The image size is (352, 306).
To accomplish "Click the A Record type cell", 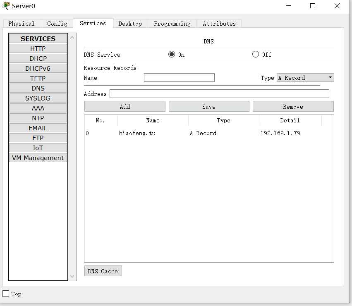I will point(203,133).
